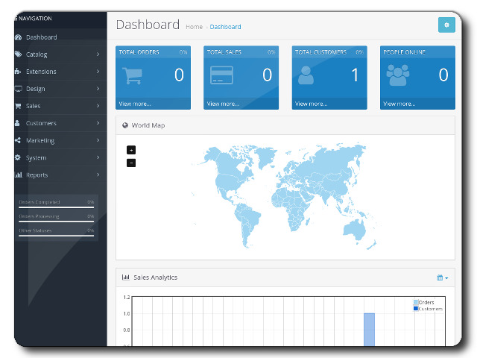Click the credit card icon in Total Sales

coord(221,75)
